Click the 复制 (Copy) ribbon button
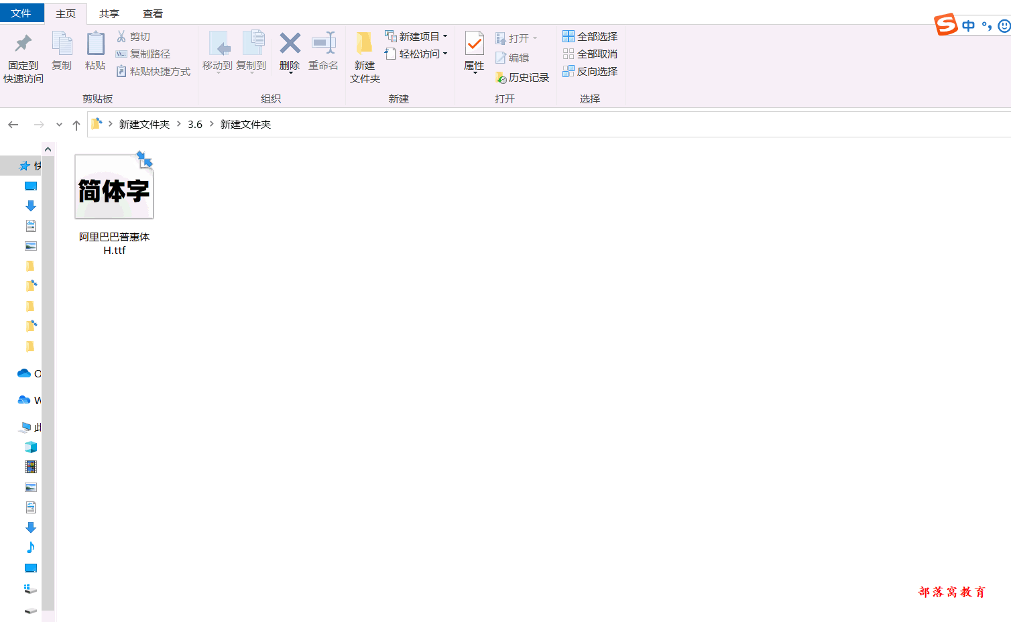Image resolution: width=1011 pixels, height=622 pixels. [62, 51]
